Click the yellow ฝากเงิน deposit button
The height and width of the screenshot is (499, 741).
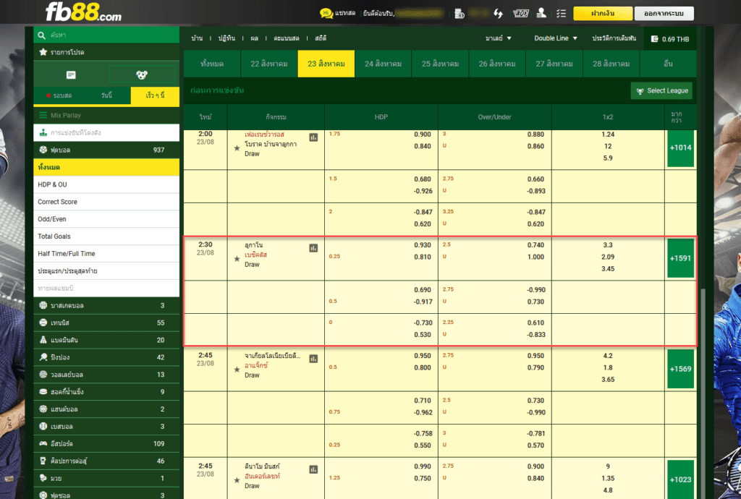click(603, 13)
